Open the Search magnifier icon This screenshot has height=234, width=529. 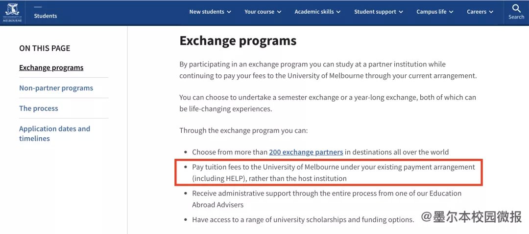[516, 8]
